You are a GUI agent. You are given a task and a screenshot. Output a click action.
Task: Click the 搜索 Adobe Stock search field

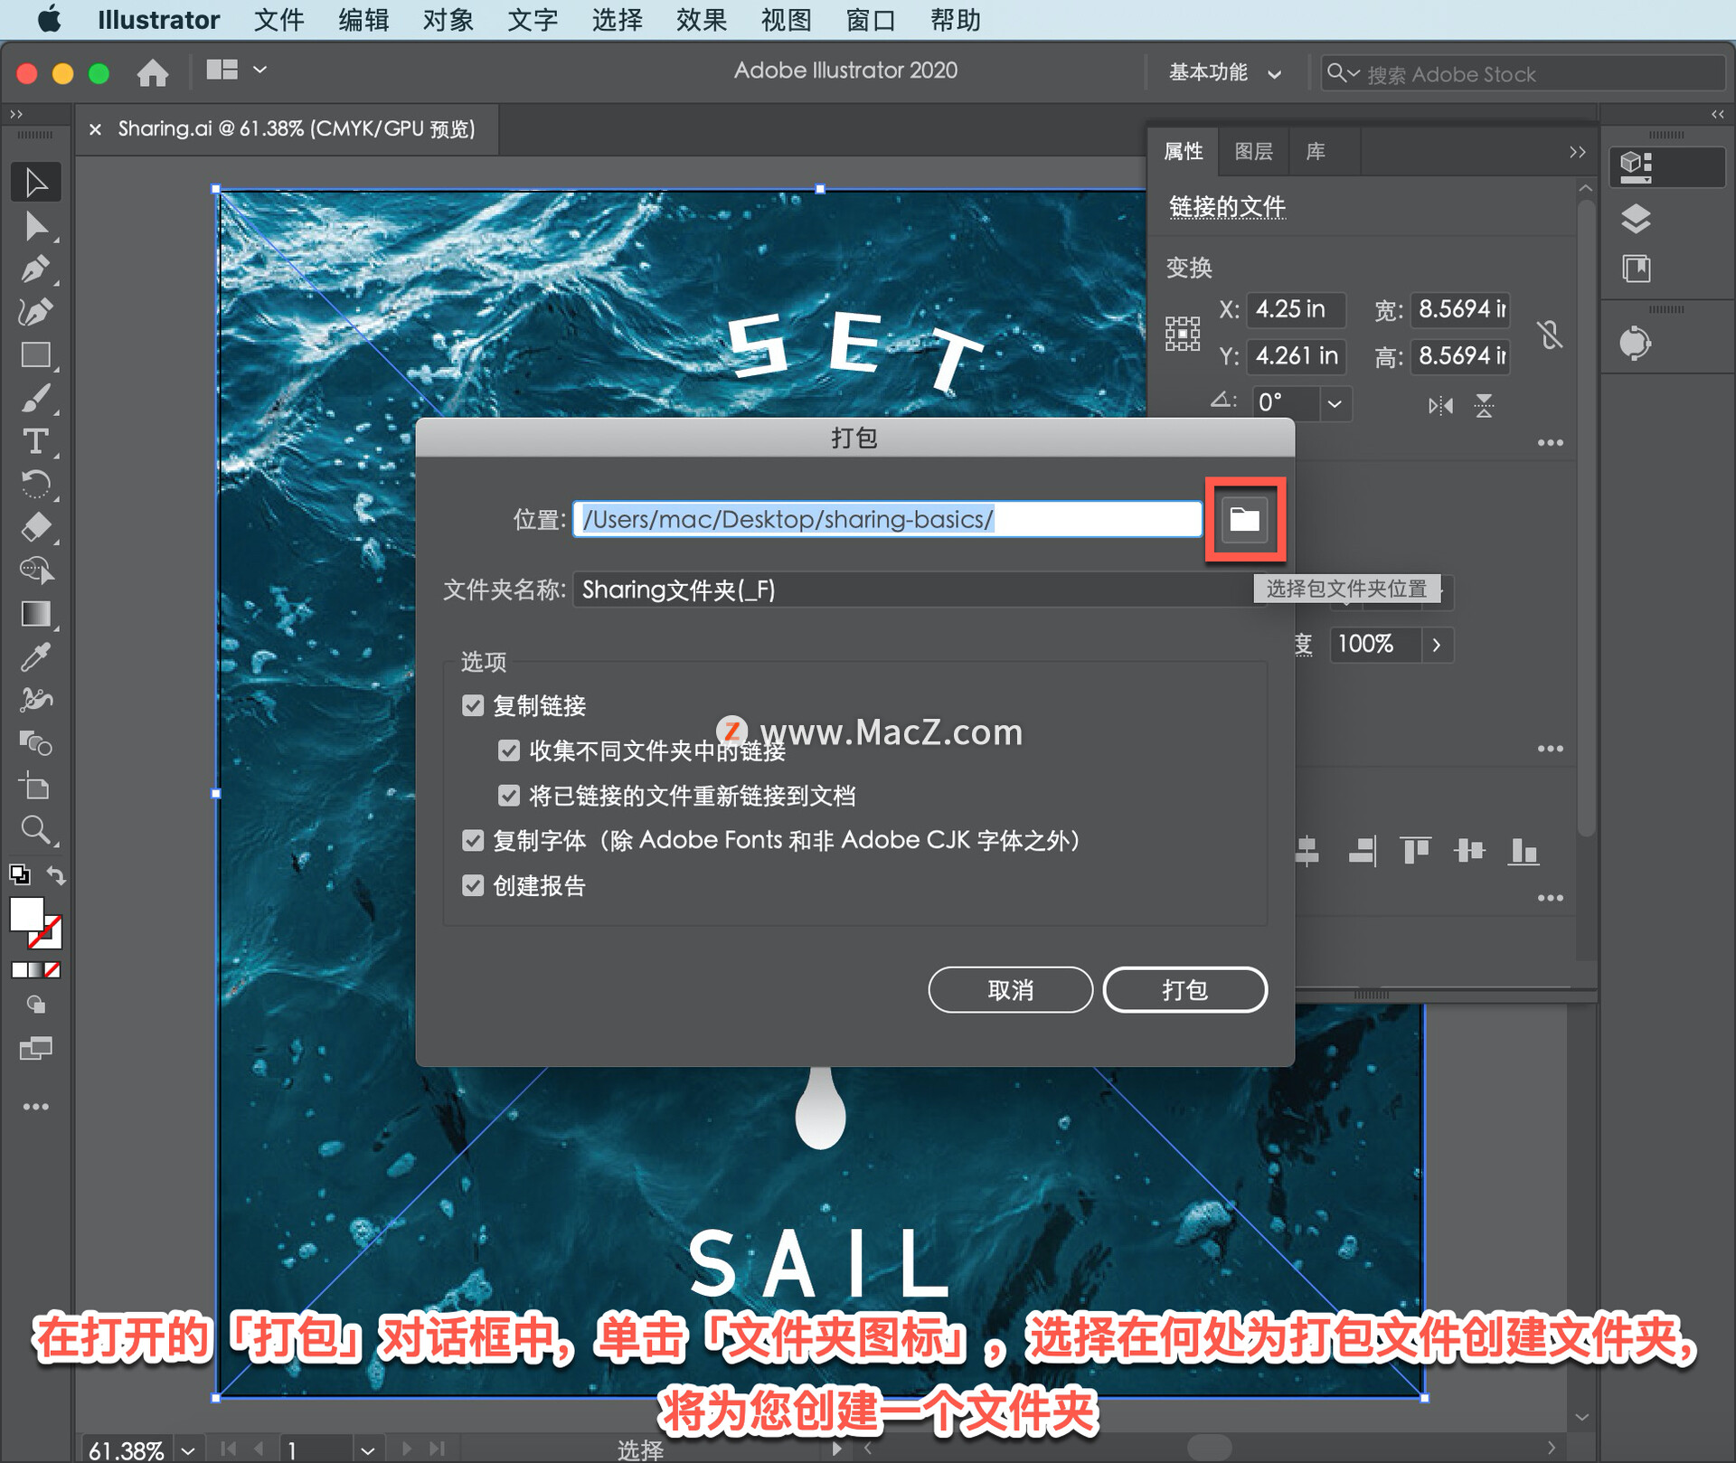click(x=1523, y=73)
